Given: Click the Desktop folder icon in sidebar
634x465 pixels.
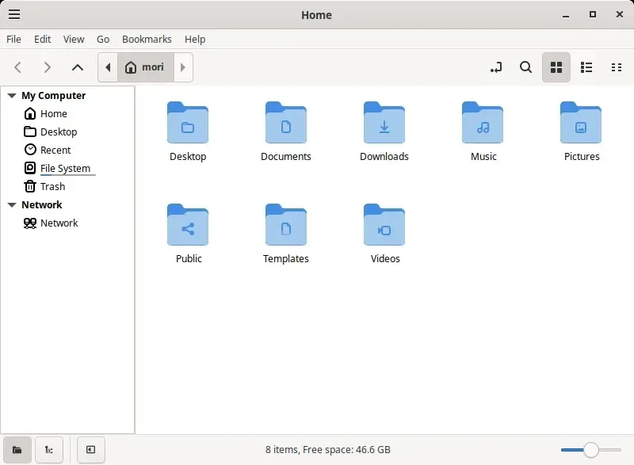Looking at the screenshot, I should (x=30, y=131).
